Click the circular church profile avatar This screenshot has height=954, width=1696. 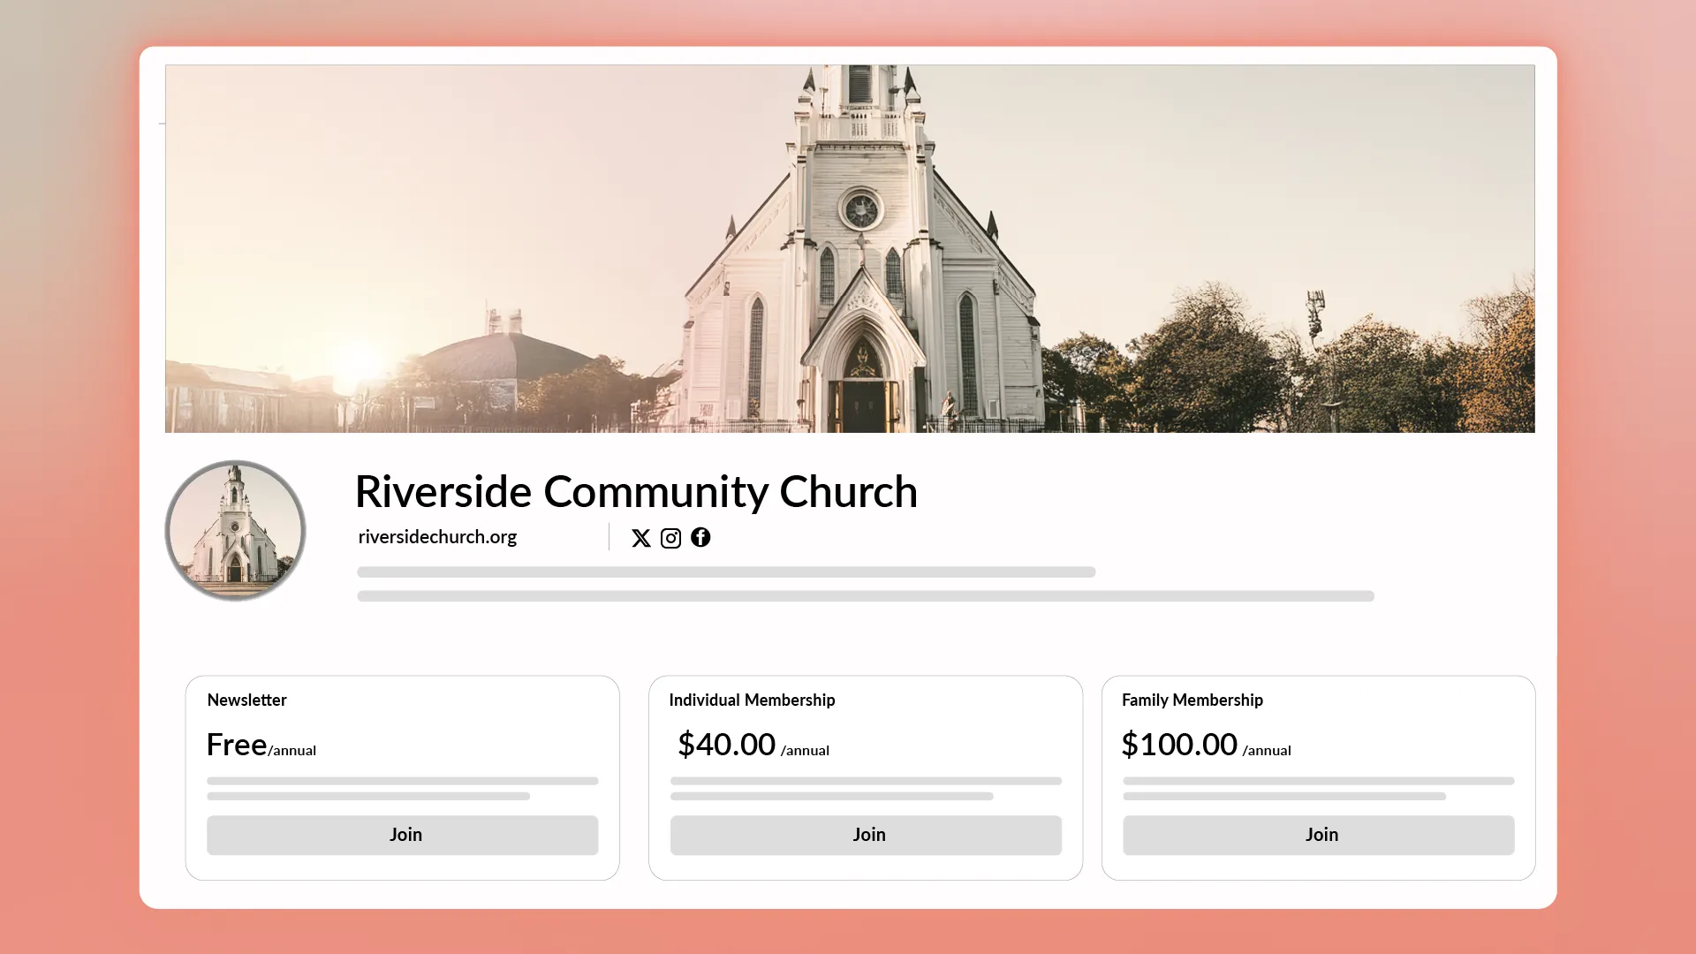point(235,530)
